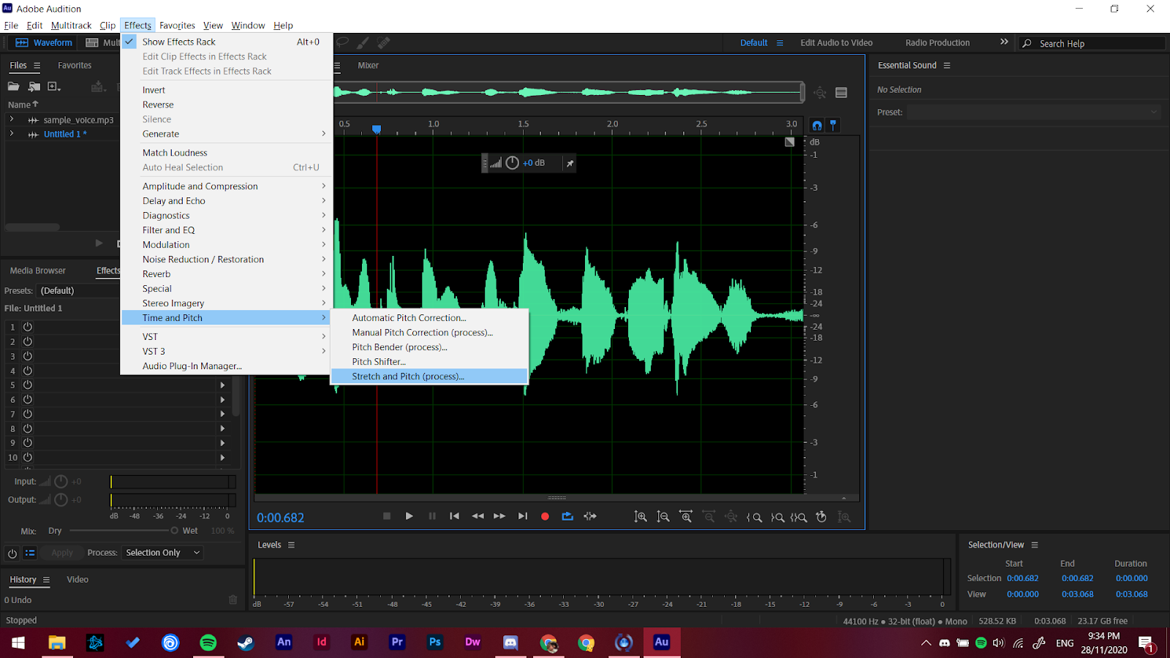Select Radio Production workspace
Screen dimensions: 1170x658
(x=937, y=42)
